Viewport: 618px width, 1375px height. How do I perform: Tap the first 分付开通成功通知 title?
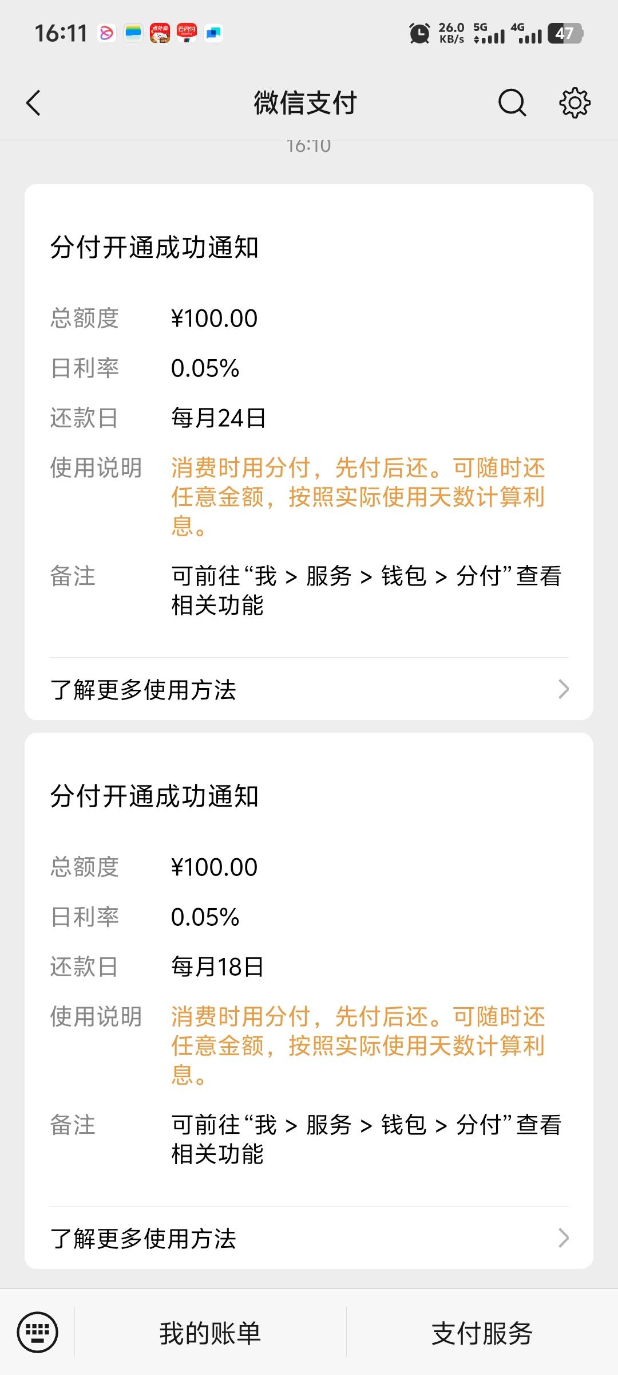click(x=154, y=247)
